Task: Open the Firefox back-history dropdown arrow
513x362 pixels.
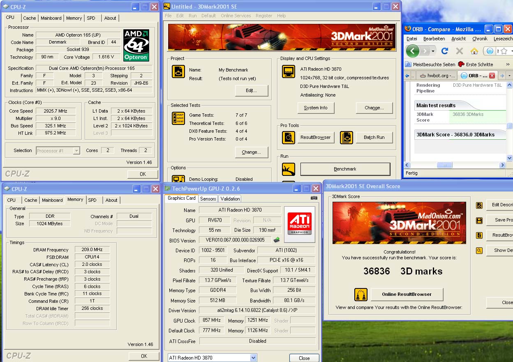Action: 433,51
